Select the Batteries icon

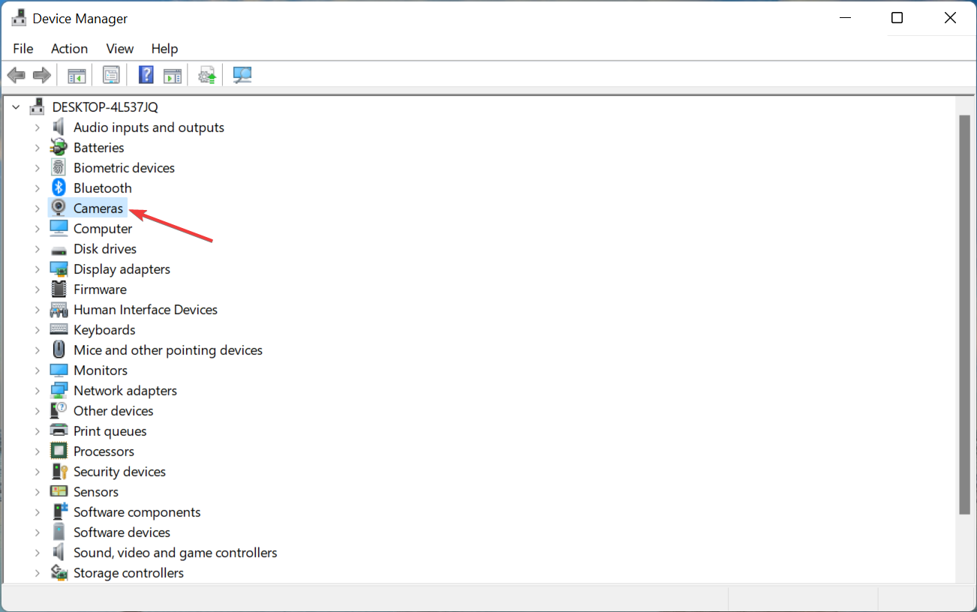tap(59, 148)
